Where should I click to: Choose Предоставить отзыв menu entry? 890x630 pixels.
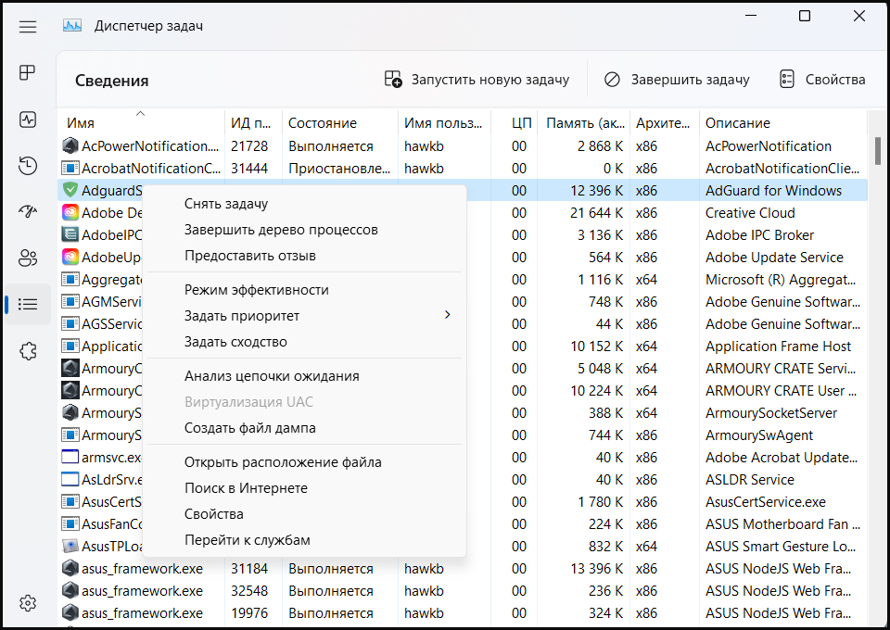click(304, 256)
